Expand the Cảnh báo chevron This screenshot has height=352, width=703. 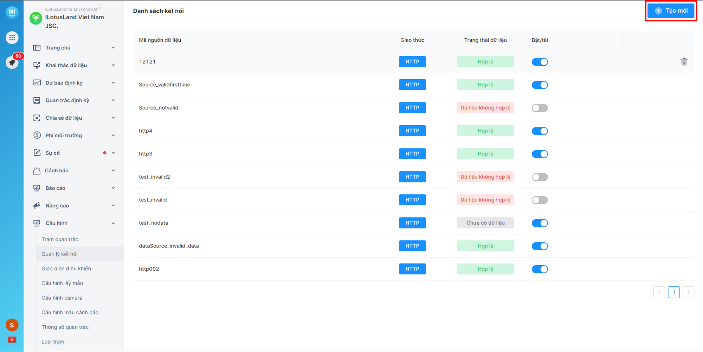point(113,171)
